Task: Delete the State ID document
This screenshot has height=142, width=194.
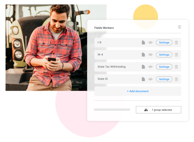Action: [x=176, y=79]
